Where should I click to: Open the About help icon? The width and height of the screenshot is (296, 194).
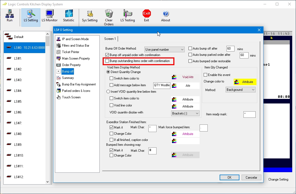165,16
